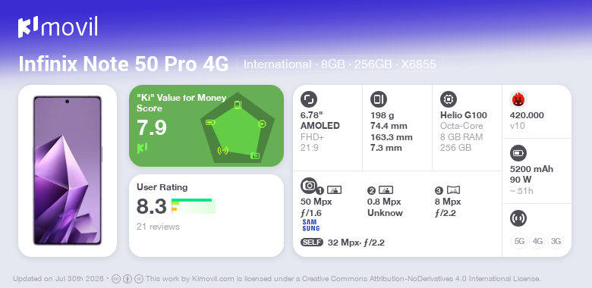
Task: Click the 3G network badge
Action: [556, 241]
